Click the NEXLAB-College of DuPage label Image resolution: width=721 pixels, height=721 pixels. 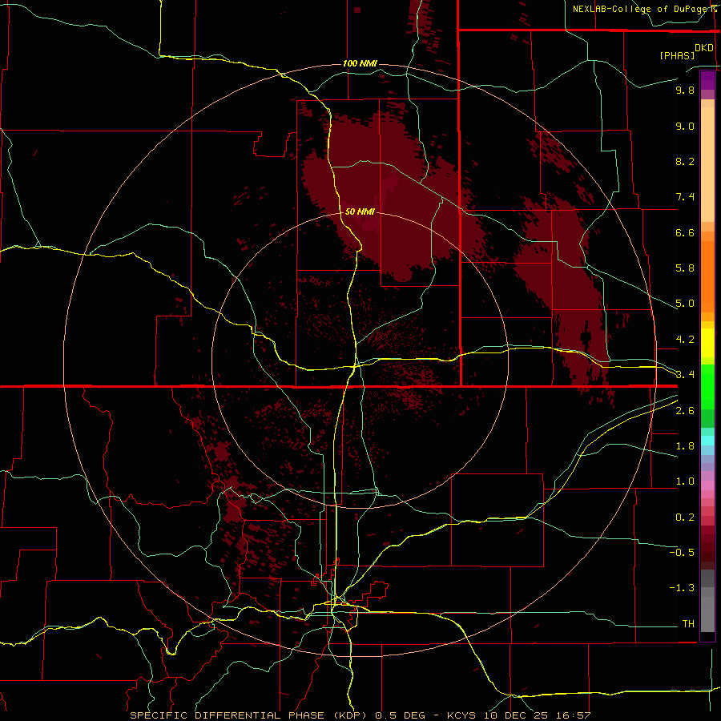[639, 9]
